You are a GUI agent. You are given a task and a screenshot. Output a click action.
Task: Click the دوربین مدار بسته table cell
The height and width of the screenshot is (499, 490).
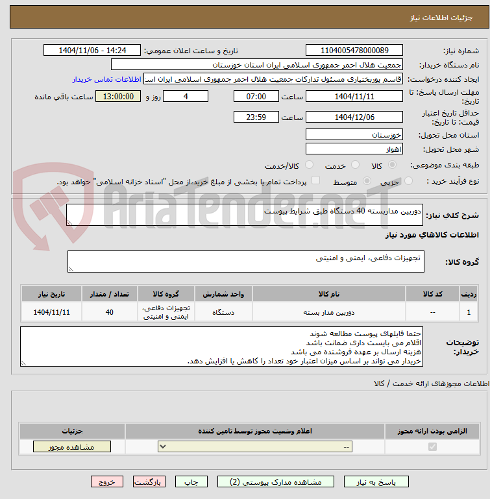[x=329, y=312]
